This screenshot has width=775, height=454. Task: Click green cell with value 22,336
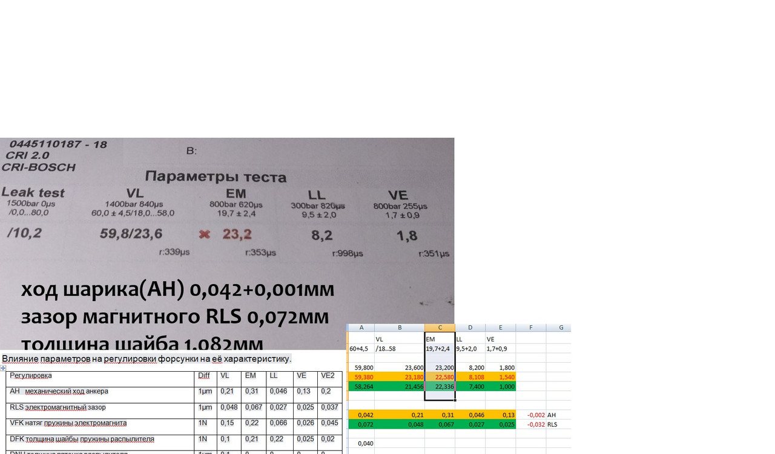click(x=440, y=386)
